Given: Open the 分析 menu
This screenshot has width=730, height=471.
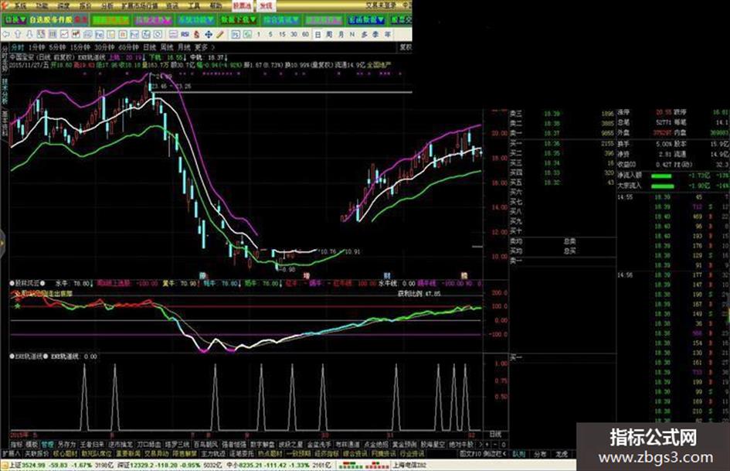Looking at the screenshot, I should pos(107,5).
